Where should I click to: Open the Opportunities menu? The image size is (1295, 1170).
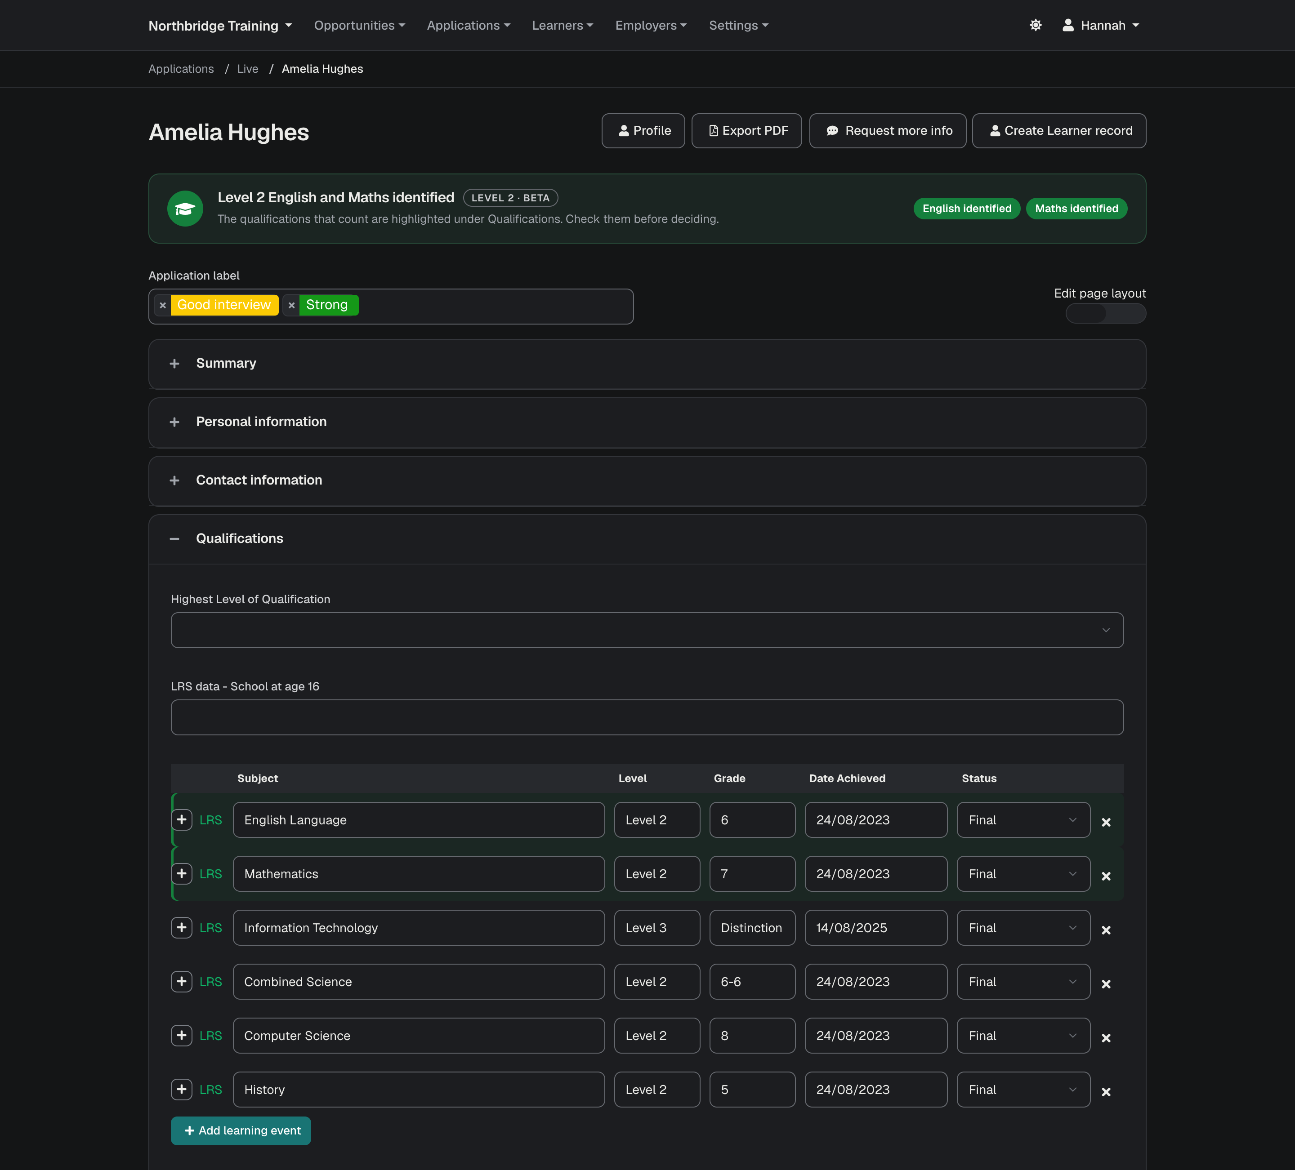pyautogui.click(x=360, y=25)
